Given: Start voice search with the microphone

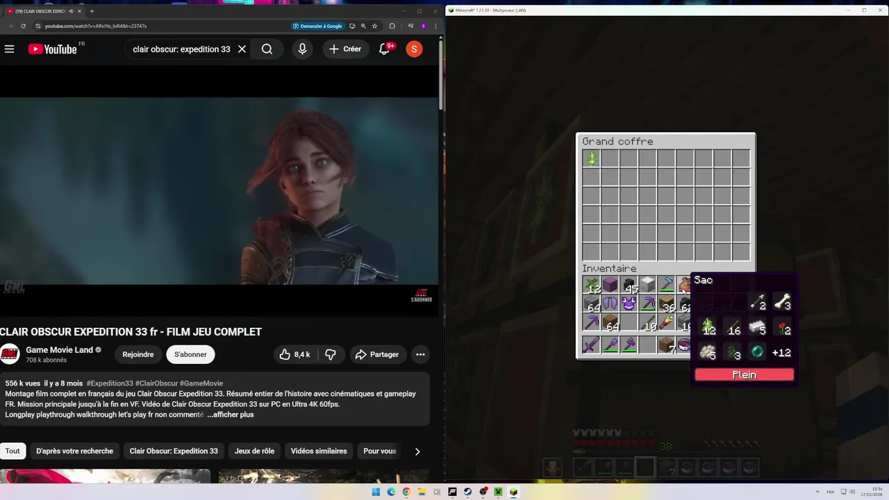Looking at the screenshot, I should coord(302,49).
